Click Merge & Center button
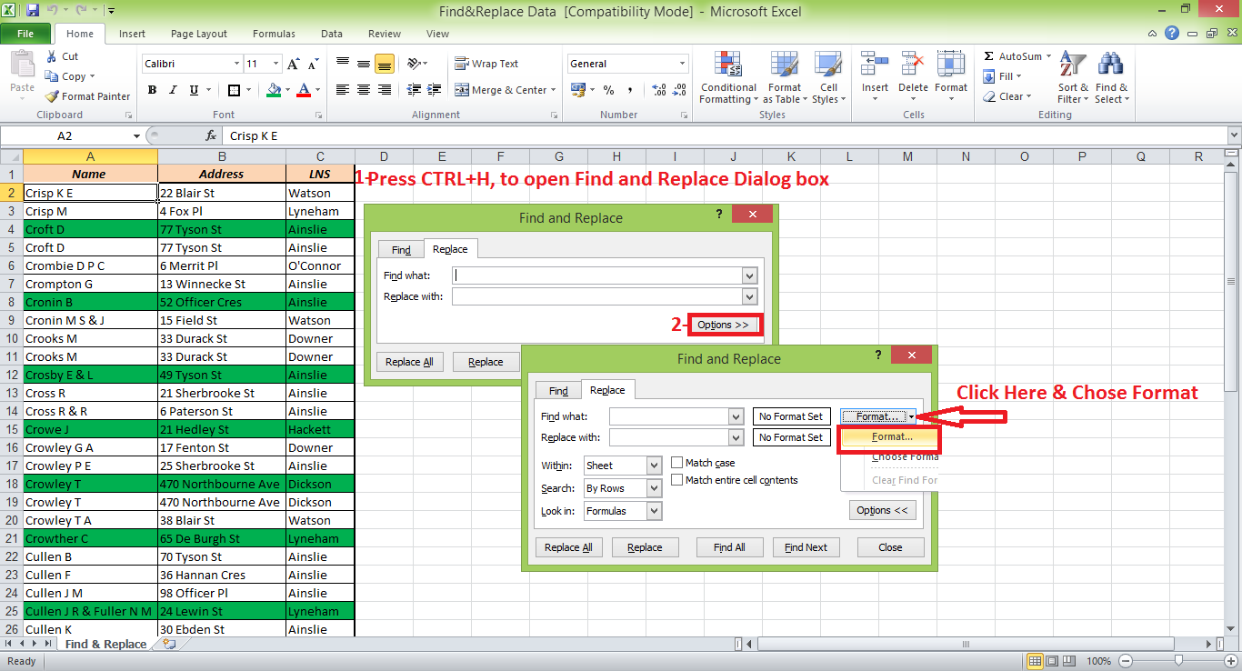This screenshot has width=1242, height=671. 501,90
